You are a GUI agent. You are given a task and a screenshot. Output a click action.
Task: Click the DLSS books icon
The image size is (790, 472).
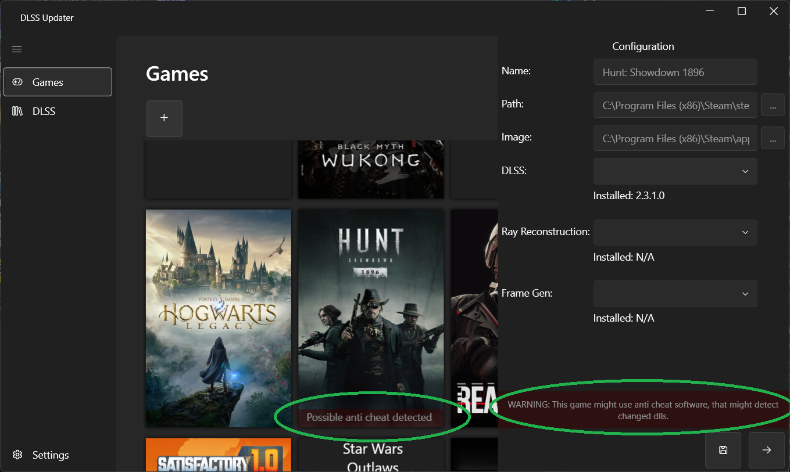pyautogui.click(x=17, y=111)
